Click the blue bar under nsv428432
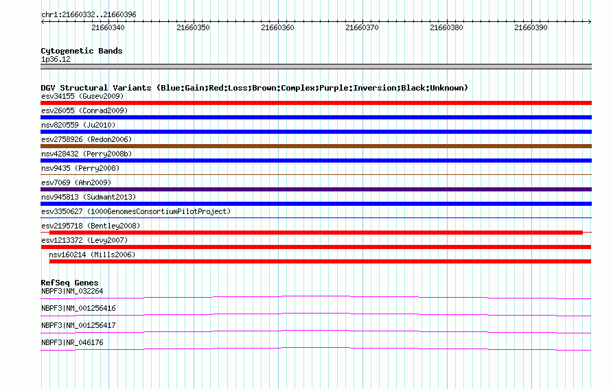The width and height of the screenshot is (611, 389). pyautogui.click(x=316, y=161)
